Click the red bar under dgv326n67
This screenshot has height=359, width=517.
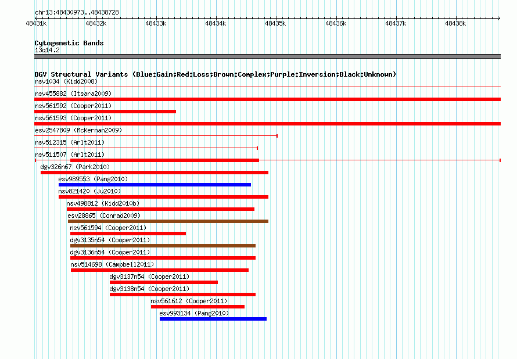[x=155, y=173]
